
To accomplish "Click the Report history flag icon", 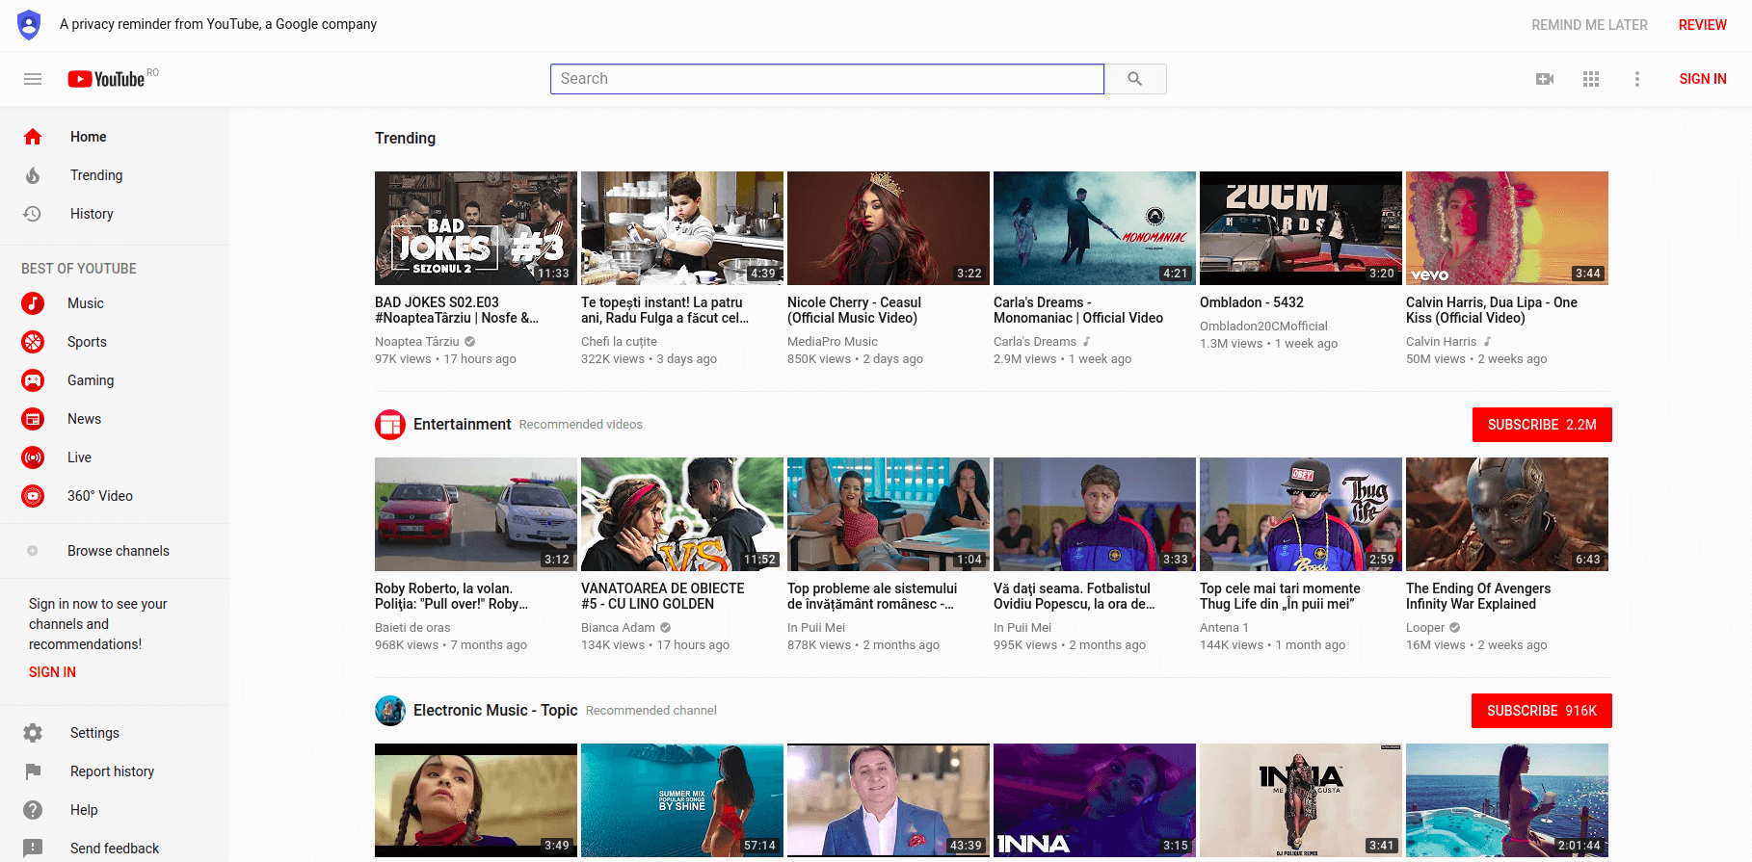I will [x=33, y=771].
